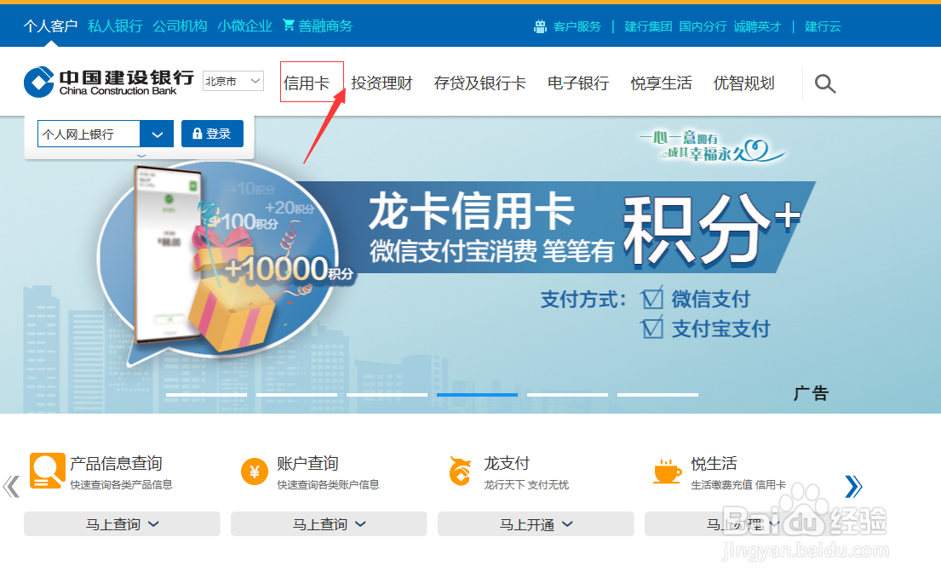Open the search magnifier icon
941x583 pixels.
(x=825, y=83)
